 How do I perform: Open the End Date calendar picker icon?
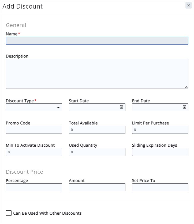click(184, 107)
